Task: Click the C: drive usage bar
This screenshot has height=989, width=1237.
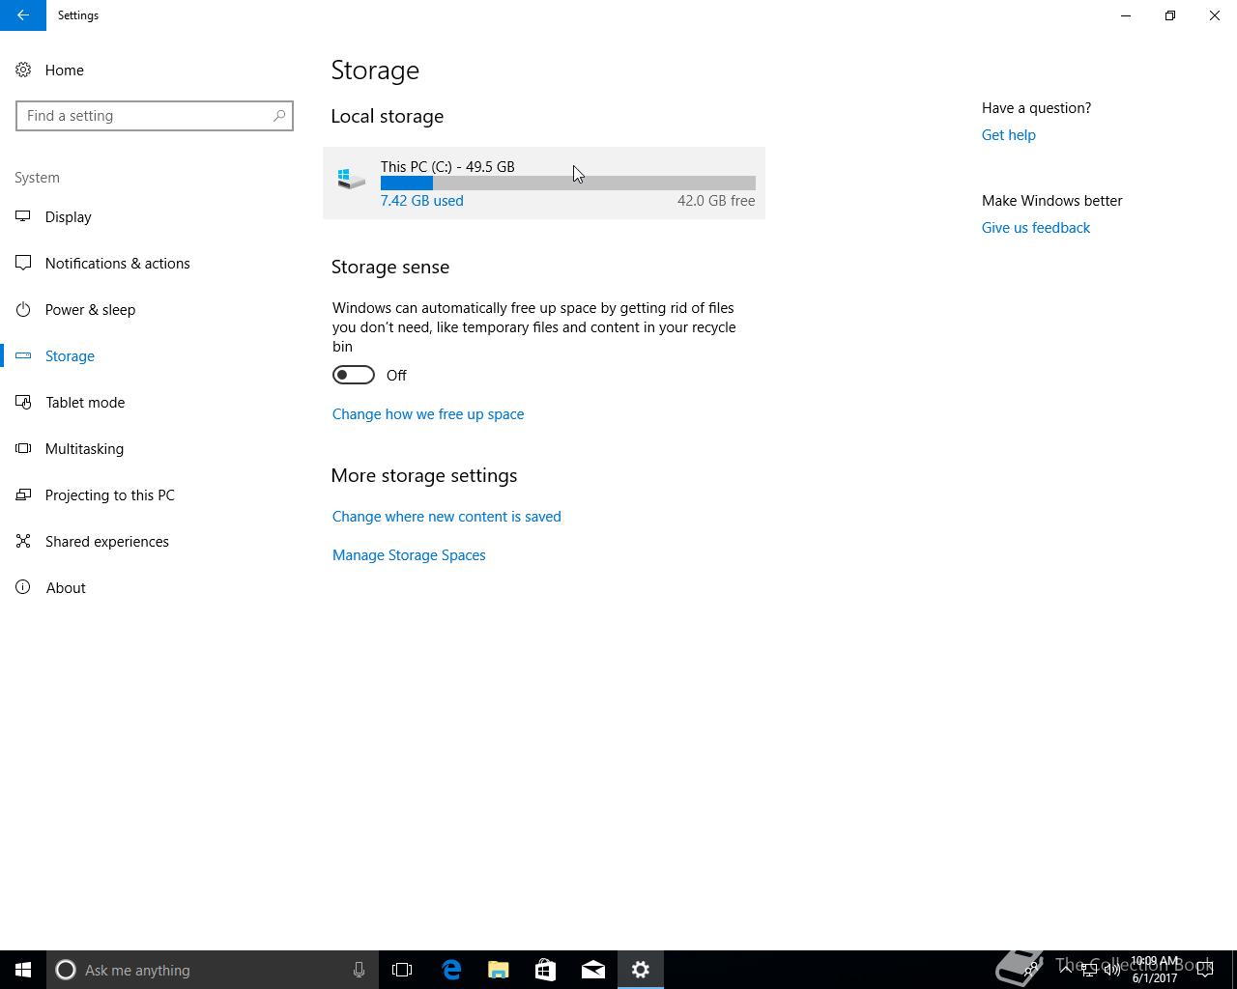Action: 567,183
